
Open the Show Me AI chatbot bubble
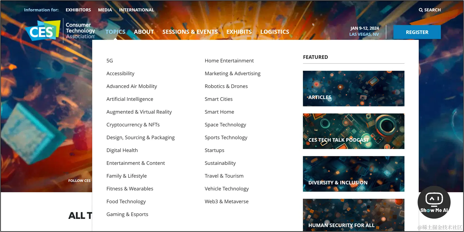(x=434, y=202)
